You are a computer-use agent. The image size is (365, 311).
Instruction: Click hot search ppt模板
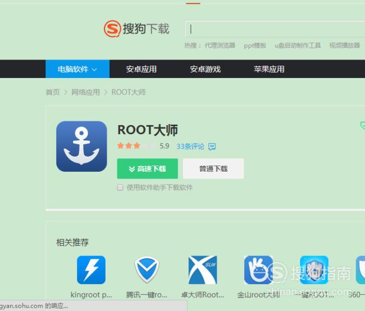click(255, 45)
